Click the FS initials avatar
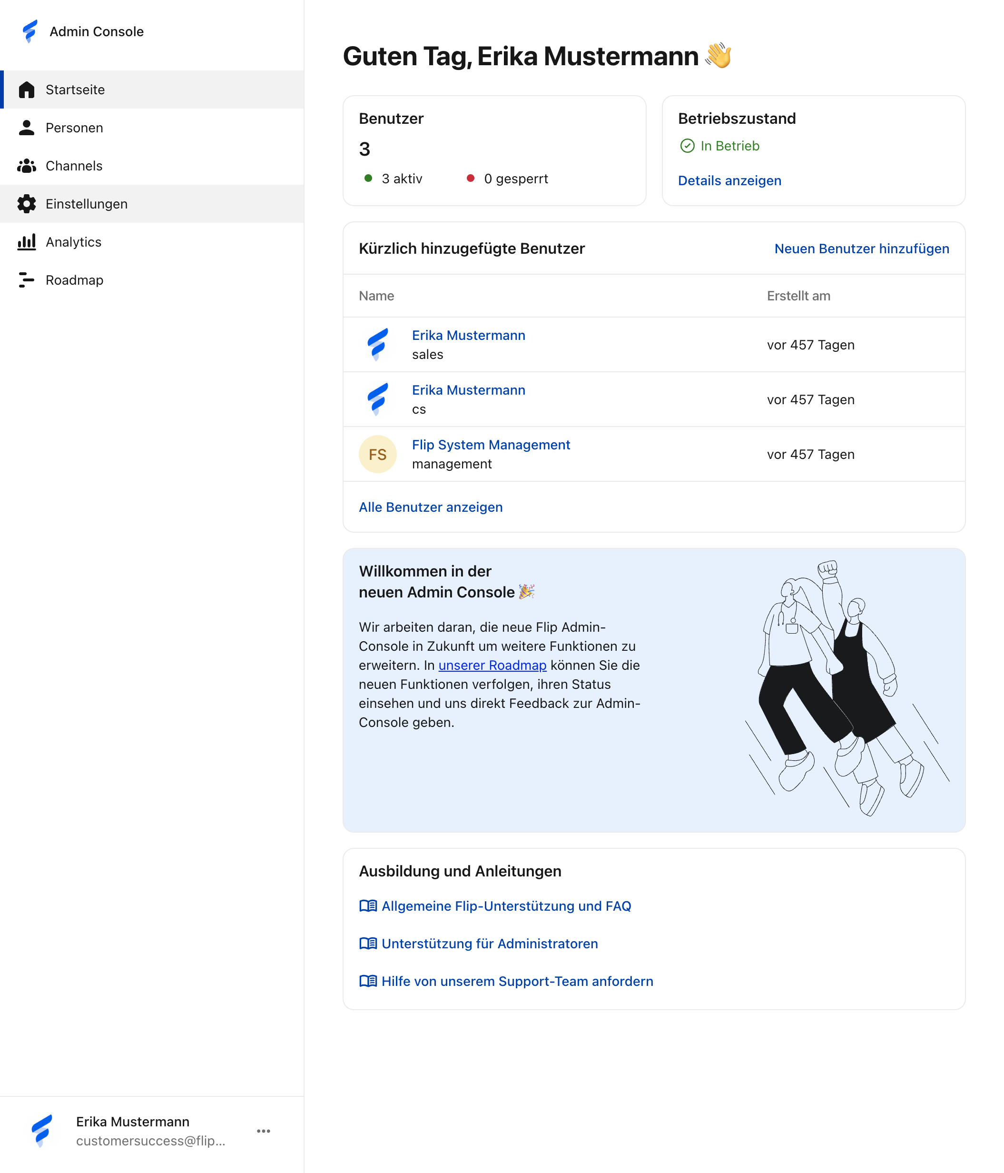The width and height of the screenshot is (1004, 1173). [x=377, y=454]
